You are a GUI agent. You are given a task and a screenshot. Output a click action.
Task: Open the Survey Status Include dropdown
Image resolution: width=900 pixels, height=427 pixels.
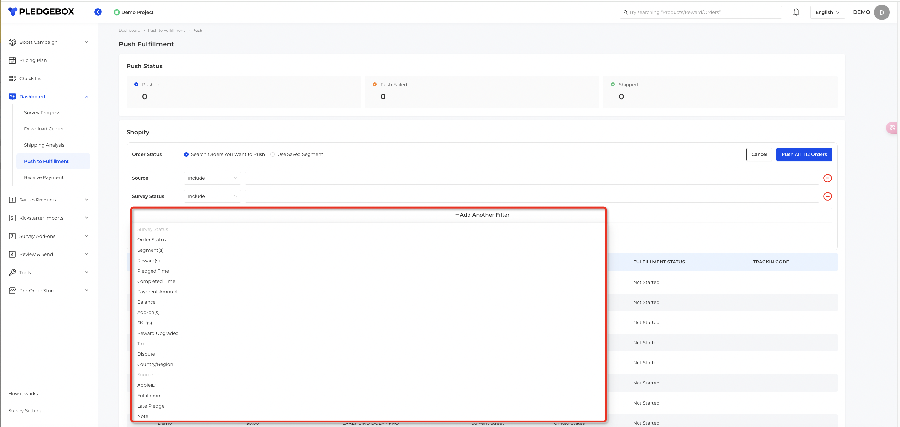(x=213, y=196)
